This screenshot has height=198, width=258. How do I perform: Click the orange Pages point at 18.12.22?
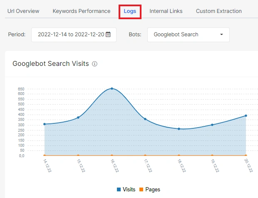(x=179, y=155)
